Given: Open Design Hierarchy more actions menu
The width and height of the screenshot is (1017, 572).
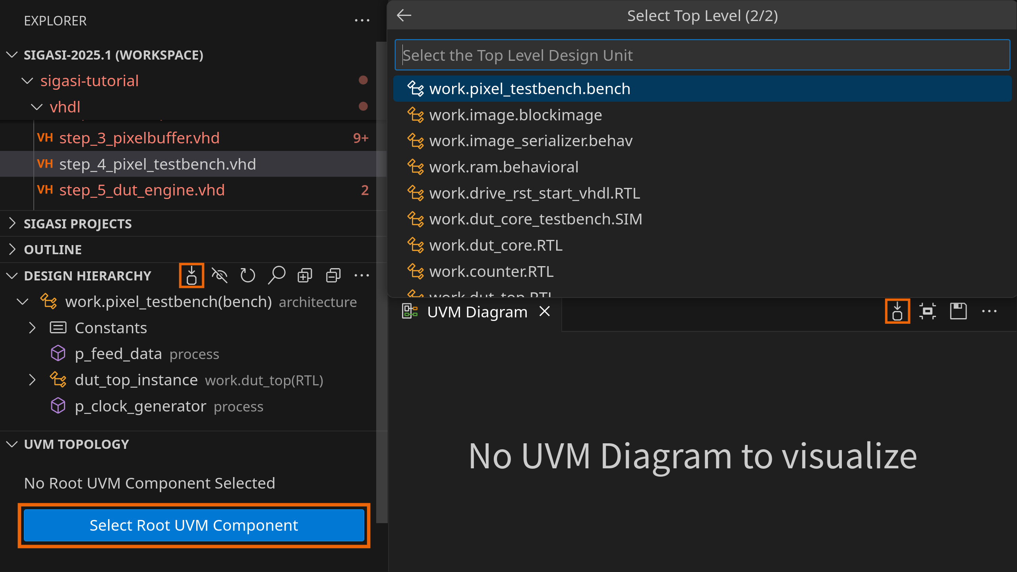Looking at the screenshot, I should [362, 275].
